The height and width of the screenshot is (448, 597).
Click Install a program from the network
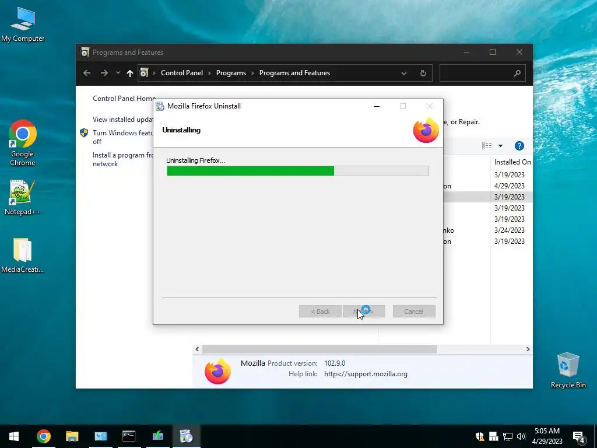click(122, 159)
